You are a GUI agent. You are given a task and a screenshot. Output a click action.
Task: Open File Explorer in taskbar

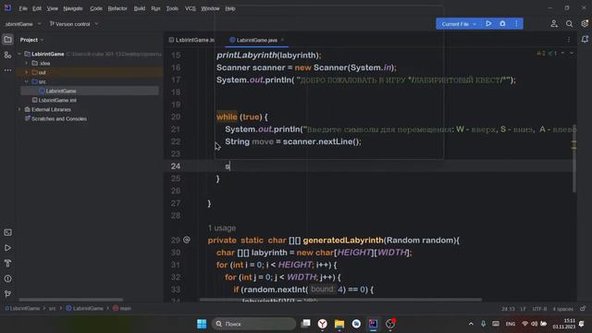point(339,324)
